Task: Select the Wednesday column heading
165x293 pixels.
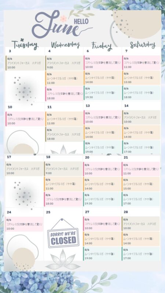Action: click(65, 45)
